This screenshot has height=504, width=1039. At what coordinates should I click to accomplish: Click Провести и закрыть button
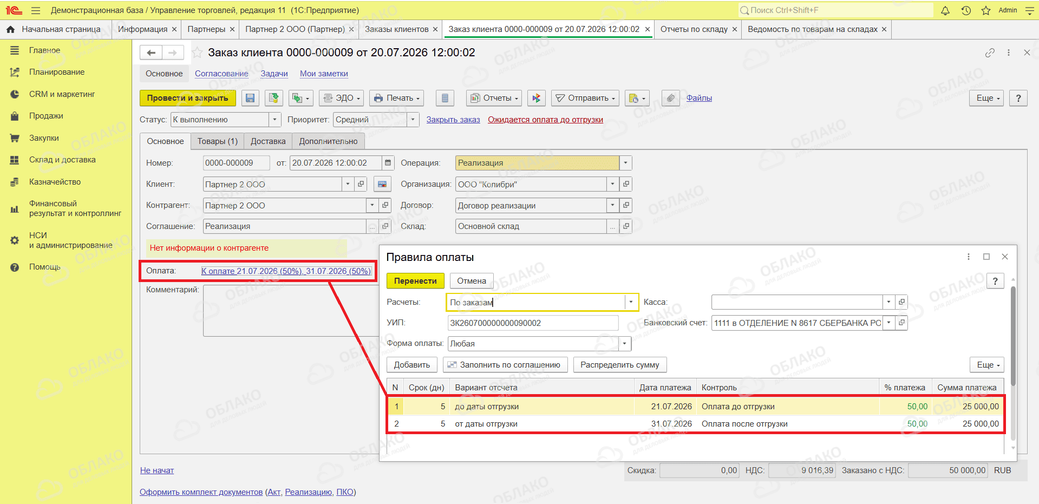click(188, 98)
